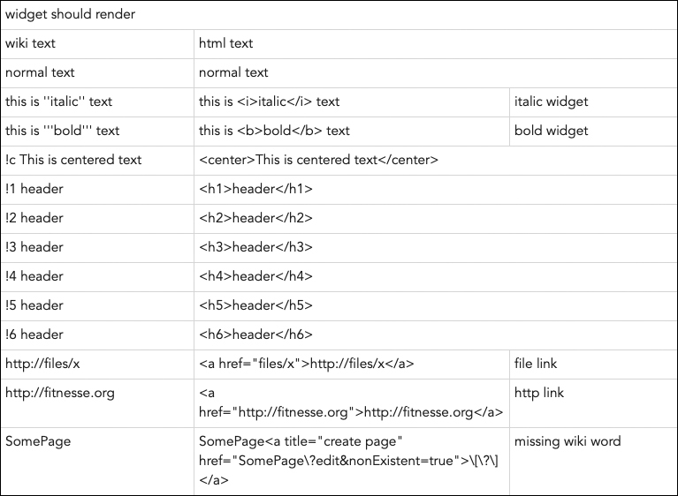Click the '!6 header' cell
The width and height of the screenshot is (678, 496).
(x=34, y=334)
